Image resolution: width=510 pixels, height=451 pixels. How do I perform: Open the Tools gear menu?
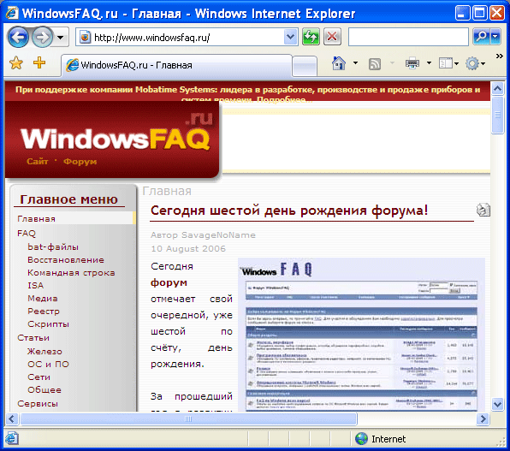click(x=475, y=63)
